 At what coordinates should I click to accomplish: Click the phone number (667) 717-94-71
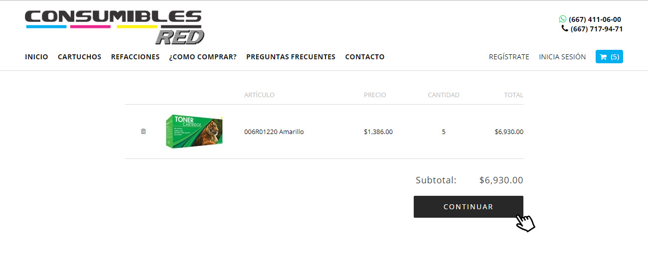coord(597,29)
